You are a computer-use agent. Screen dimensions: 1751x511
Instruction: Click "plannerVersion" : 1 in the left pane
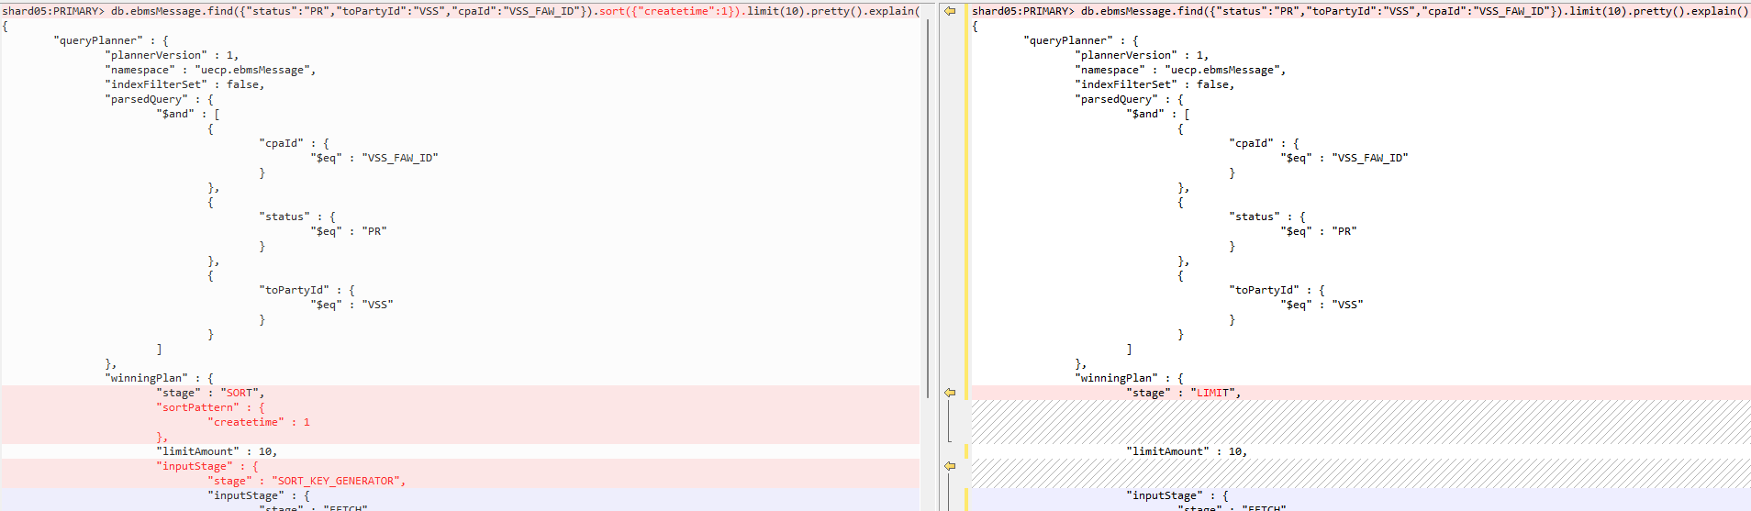(172, 55)
